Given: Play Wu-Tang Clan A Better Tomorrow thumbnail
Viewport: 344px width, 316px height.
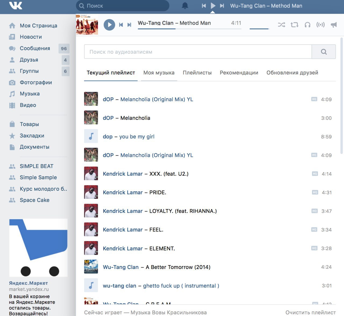Looking at the screenshot, I should [x=91, y=267].
